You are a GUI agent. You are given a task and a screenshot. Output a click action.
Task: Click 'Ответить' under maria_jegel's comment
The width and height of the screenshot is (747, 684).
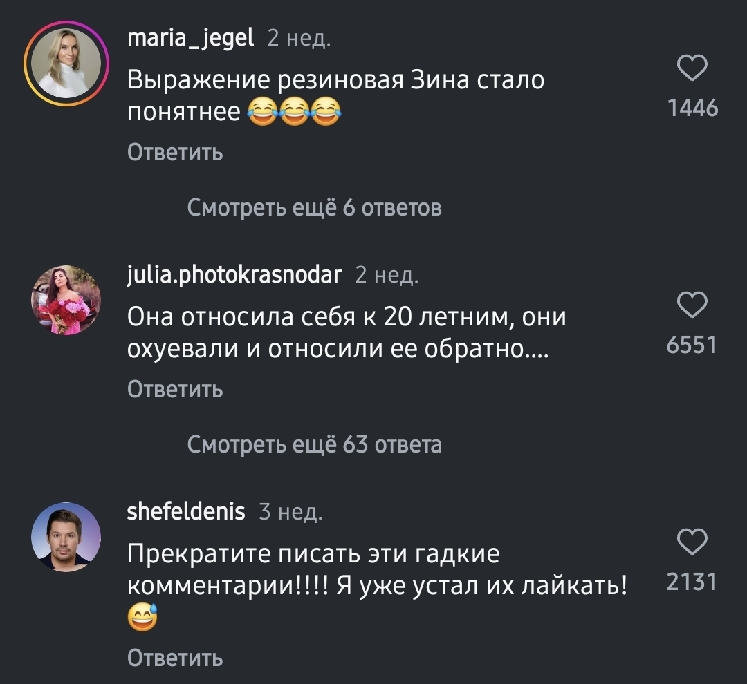[175, 152]
